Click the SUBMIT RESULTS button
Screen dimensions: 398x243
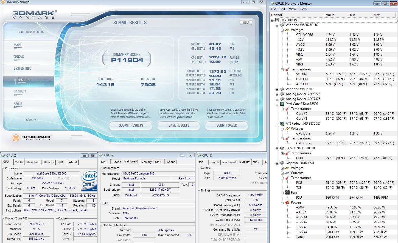point(131,125)
